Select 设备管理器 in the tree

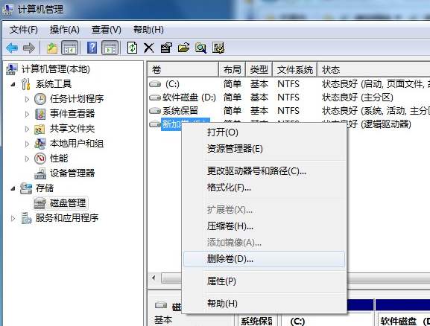pos(72,173)
